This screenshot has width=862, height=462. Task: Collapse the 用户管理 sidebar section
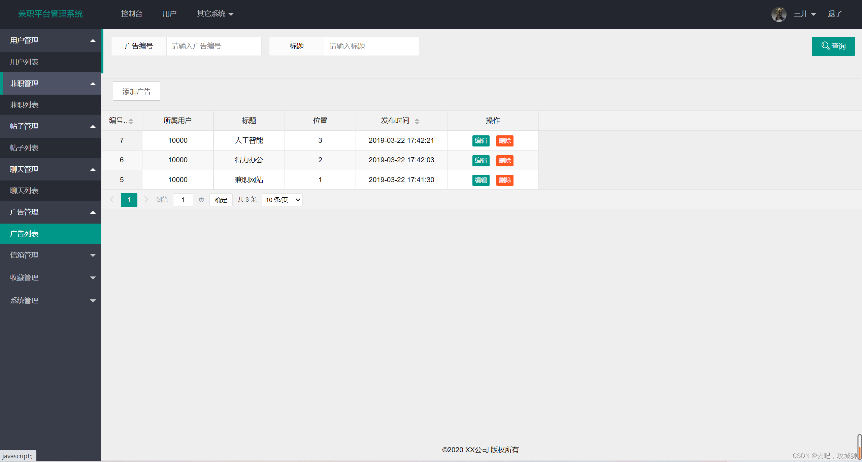51,40
